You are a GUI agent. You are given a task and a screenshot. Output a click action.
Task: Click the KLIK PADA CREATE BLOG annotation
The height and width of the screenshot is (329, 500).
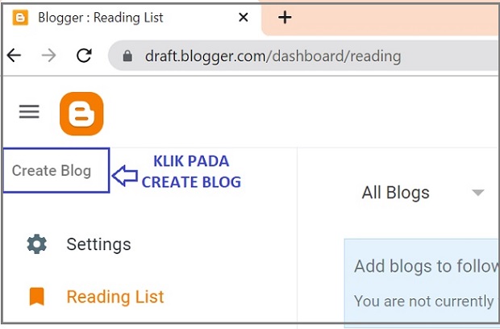(191, 172)
